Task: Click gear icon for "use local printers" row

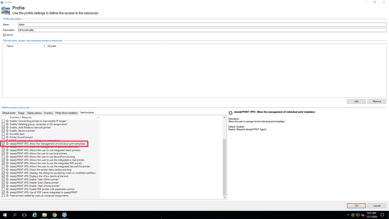Action: click(x=7, y=154)
